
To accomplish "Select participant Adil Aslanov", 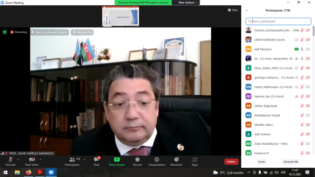I will 278,134.
